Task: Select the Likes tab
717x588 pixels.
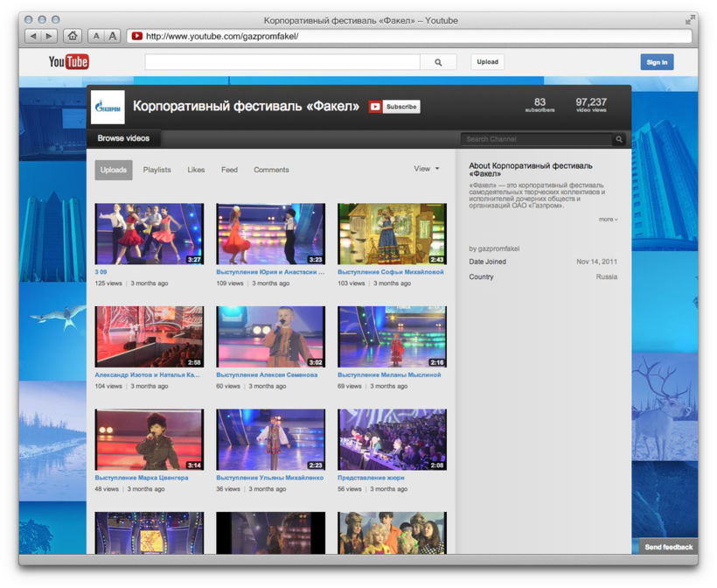Action: click(196, 170)
